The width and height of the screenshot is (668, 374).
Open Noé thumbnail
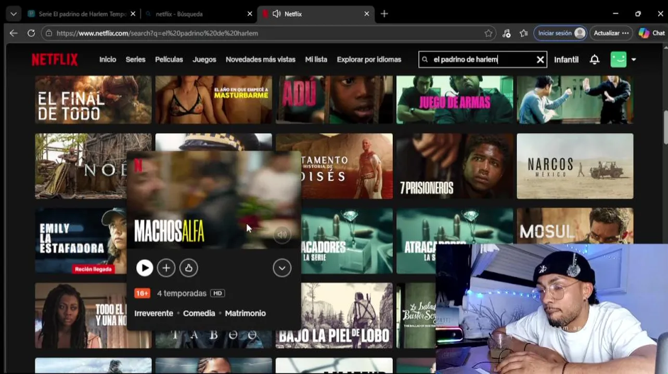pyautogui.click(x=81, y=166)
